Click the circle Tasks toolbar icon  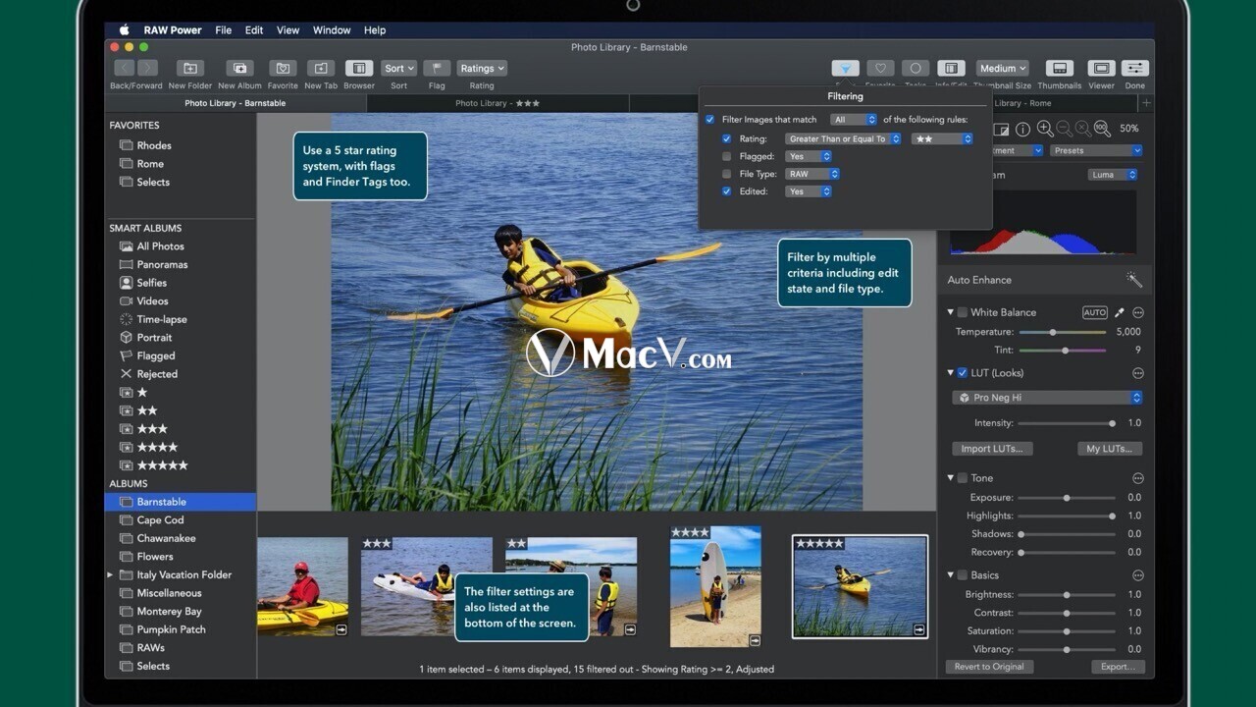[916, 68]
